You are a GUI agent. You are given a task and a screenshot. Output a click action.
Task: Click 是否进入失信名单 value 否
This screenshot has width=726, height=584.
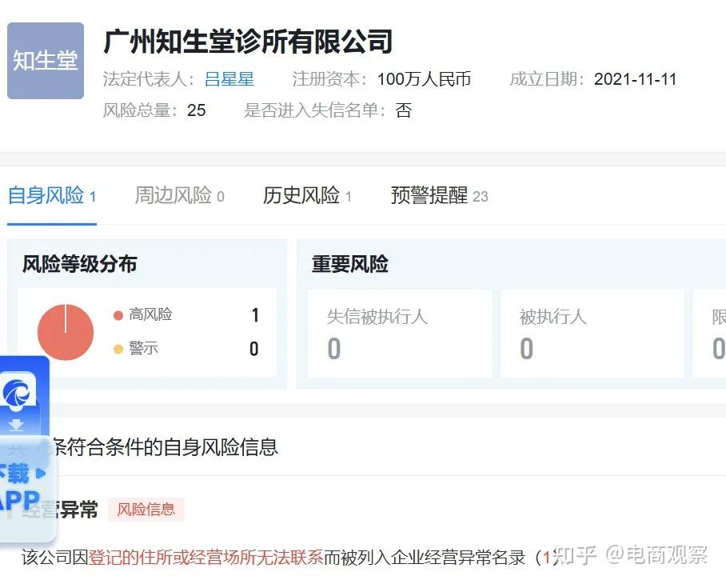[x=403, y=110]
